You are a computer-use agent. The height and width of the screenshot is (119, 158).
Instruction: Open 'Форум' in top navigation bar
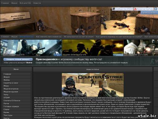coord(14,3)
